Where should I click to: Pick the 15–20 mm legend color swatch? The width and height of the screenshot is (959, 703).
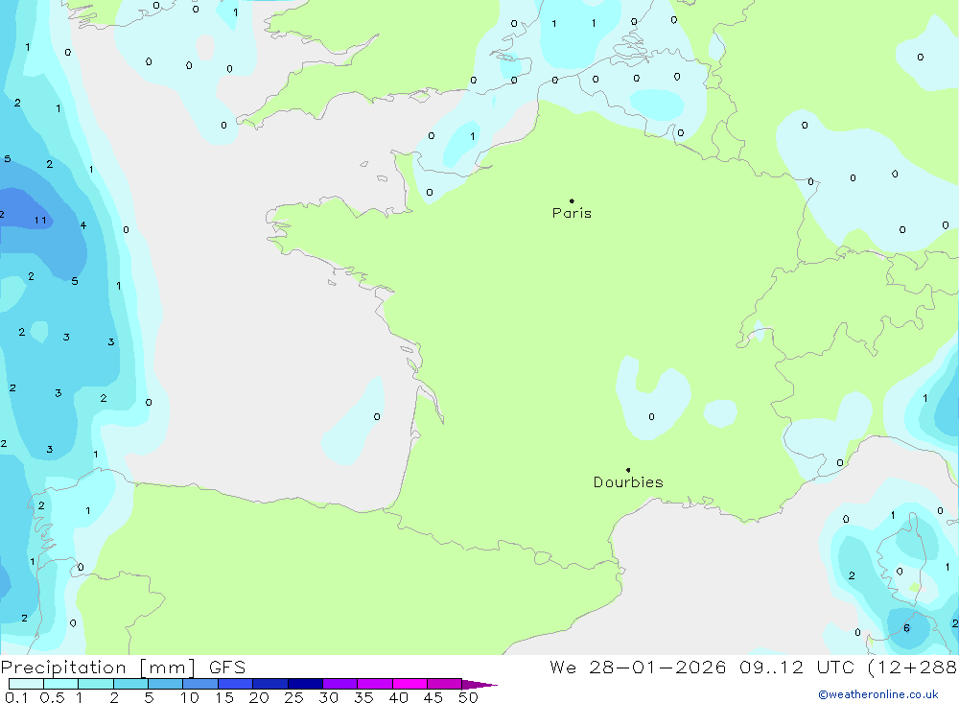[236, 684]
